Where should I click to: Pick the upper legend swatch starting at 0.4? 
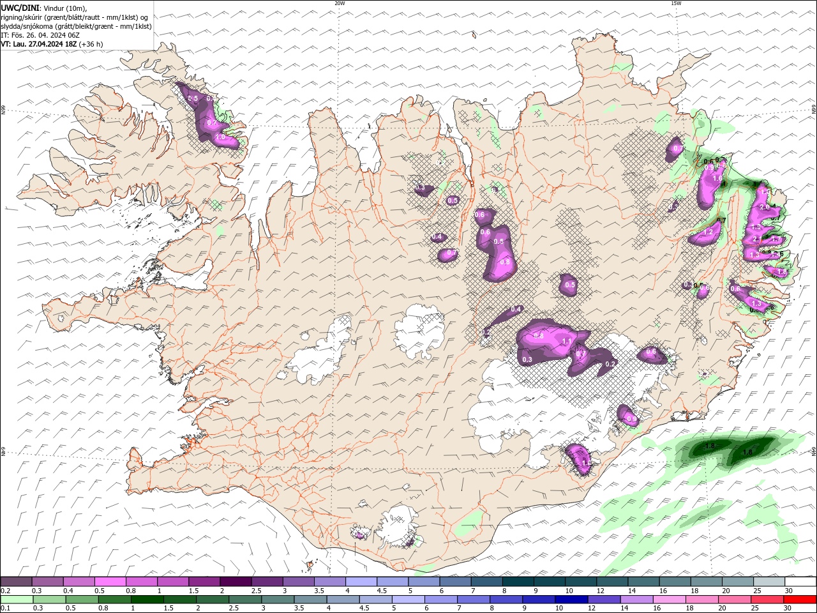point(79,582)
